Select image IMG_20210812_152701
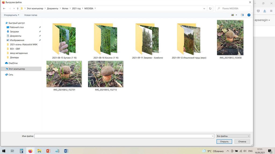The width and height of the screenshot is (275, 154). pos(64,76)
